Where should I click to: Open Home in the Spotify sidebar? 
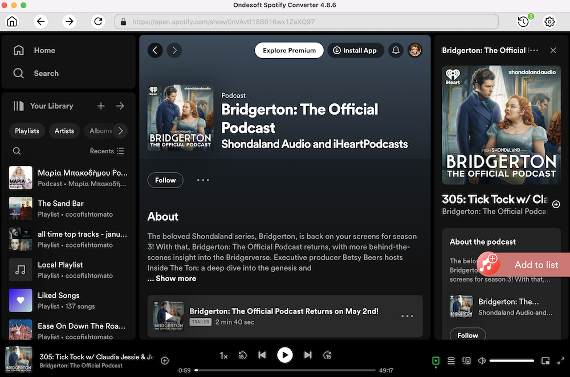click(x=34, y=50)
